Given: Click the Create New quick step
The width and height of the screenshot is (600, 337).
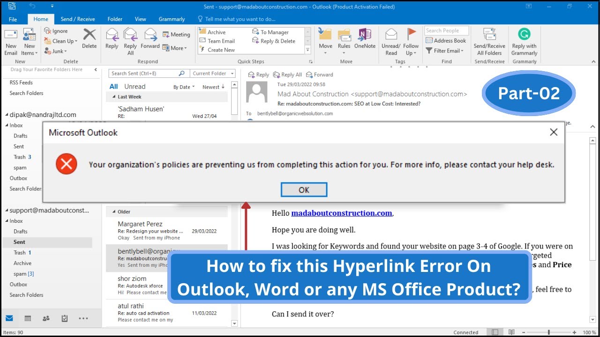Looking at the screenshot, I should click(217, 50).
